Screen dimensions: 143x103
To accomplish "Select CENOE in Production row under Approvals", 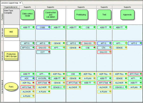I will [120, 48].
